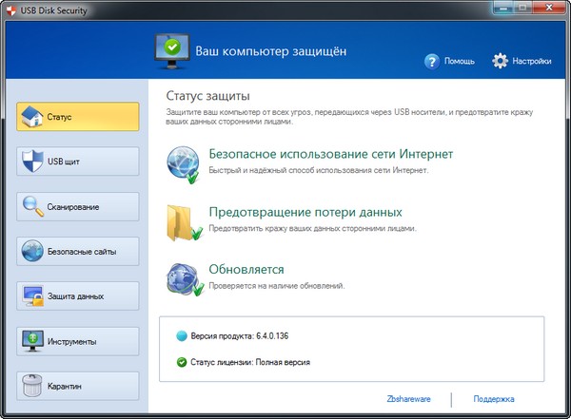The height and width of the screenshot is (419, 571).
Task: Click the blue product version bullet icon
Action: click(183, 336)
